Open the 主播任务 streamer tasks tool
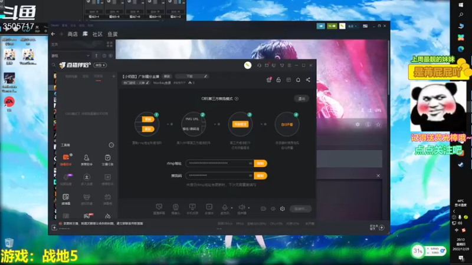Screen dimensions: 472x265 [x=107, y=160]
